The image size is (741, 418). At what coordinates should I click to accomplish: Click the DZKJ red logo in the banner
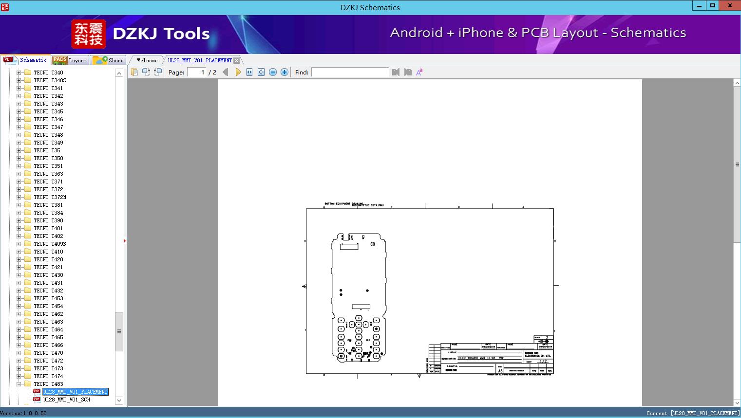coord(88,34)
